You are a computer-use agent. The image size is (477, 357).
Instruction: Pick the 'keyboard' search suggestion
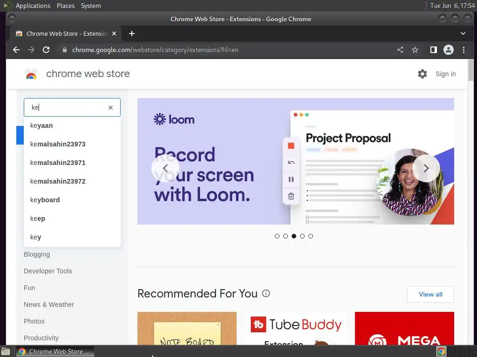pos(72,200)
